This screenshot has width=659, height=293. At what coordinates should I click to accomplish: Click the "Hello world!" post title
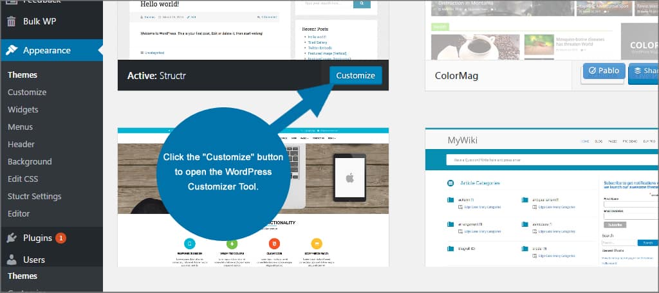[x=160, y=4]
